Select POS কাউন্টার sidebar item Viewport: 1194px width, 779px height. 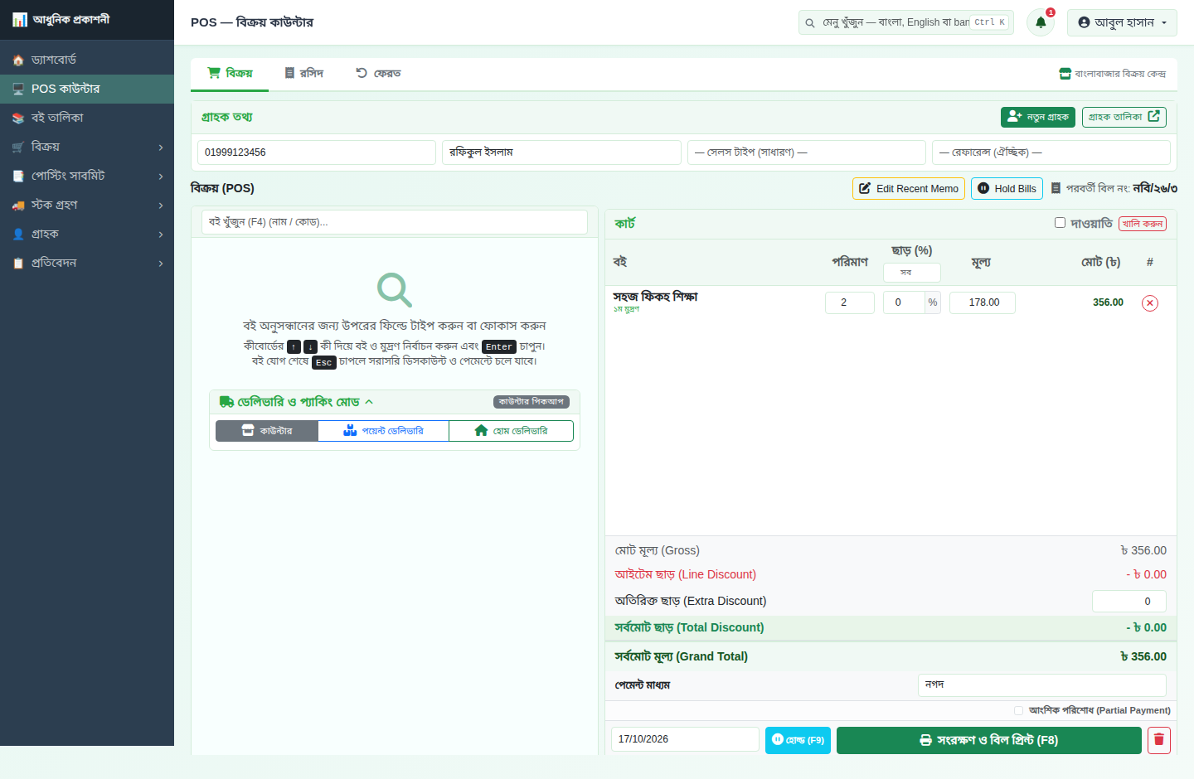tap(87, 89)
